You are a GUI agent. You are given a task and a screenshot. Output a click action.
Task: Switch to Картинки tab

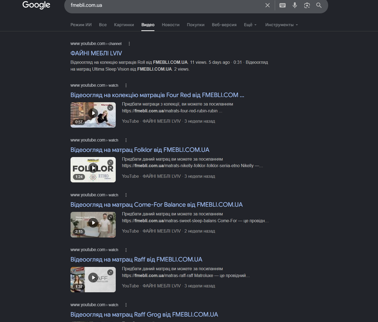click(x=124, y=25)
